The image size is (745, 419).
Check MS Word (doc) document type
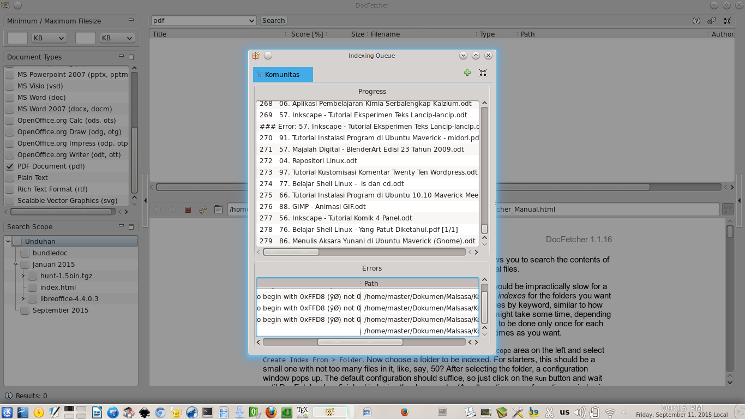[10, 98]
